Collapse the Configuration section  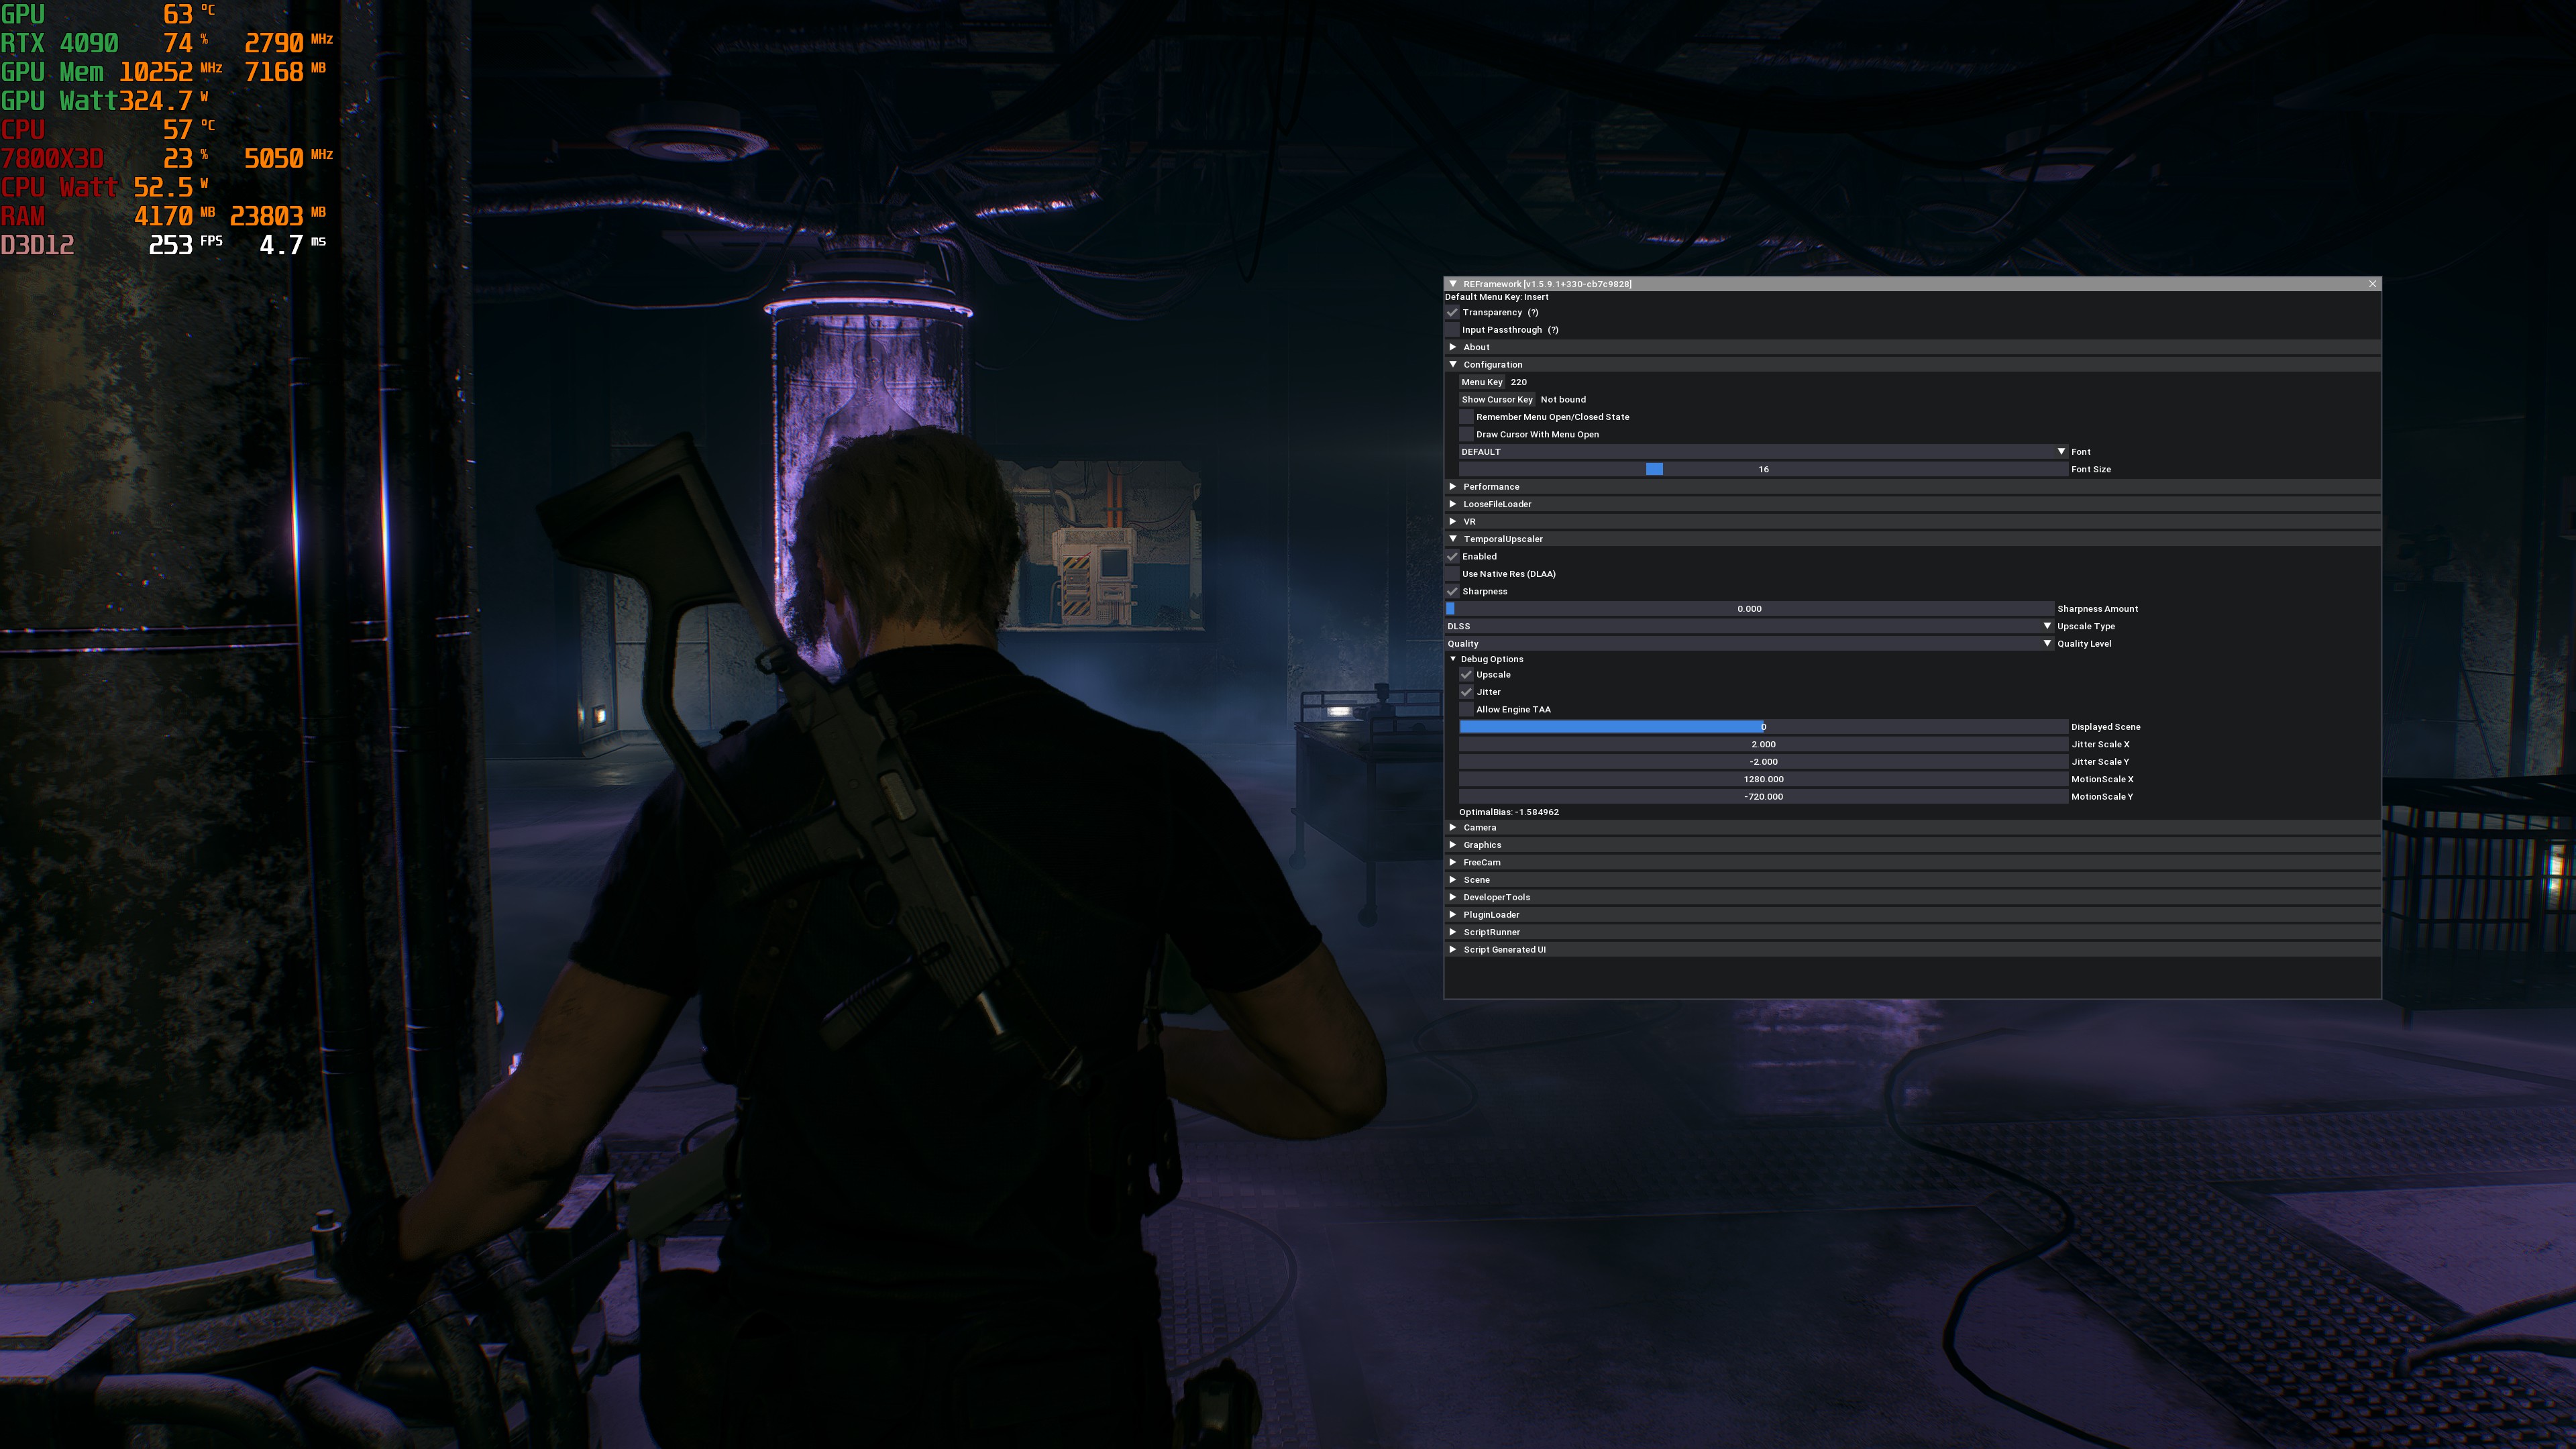pos(1912,365)
